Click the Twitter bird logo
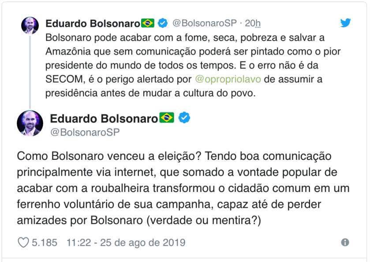This screenshot has width=370, height=262. coord(345,23)
